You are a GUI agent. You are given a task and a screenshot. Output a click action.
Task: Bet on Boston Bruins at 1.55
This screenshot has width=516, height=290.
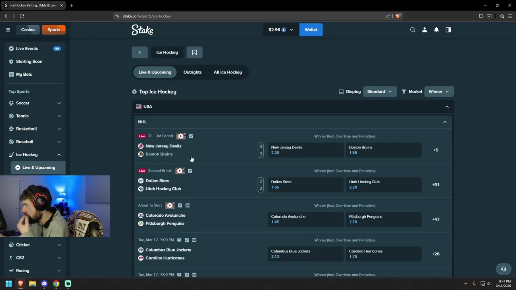383,150
